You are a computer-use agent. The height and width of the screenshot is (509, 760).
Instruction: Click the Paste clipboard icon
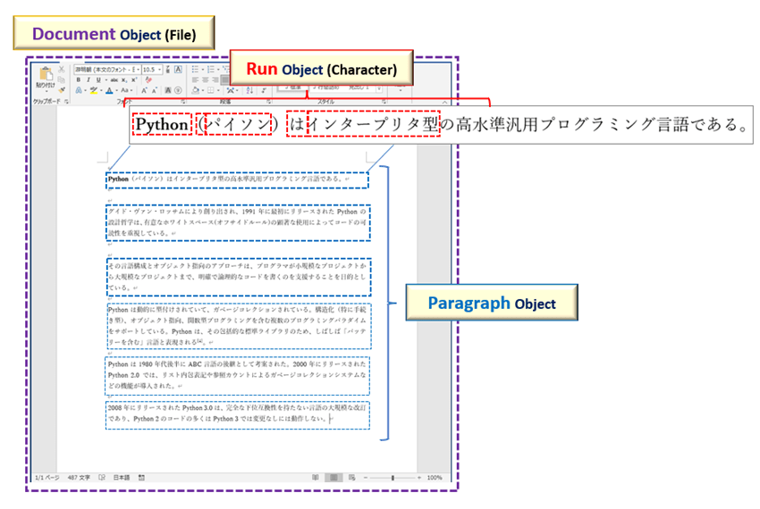(x=46, y=74)
